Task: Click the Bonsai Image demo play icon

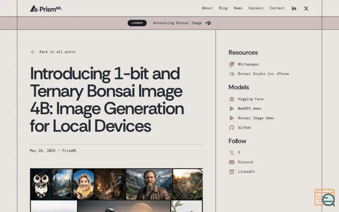Action: click(231, 118)
